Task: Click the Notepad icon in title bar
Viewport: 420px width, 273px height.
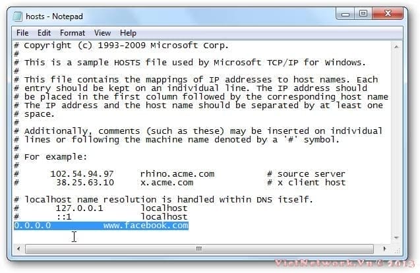Action: click(17, 16)
